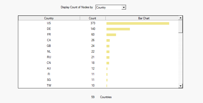Click the Bar Chart column header
This screenshot has width=203, height=103.
pyautogui.click(x=142, y=18)
